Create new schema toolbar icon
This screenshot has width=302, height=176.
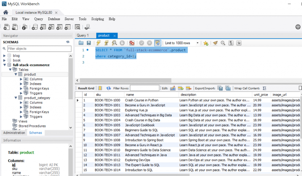(x=35, y=27)
